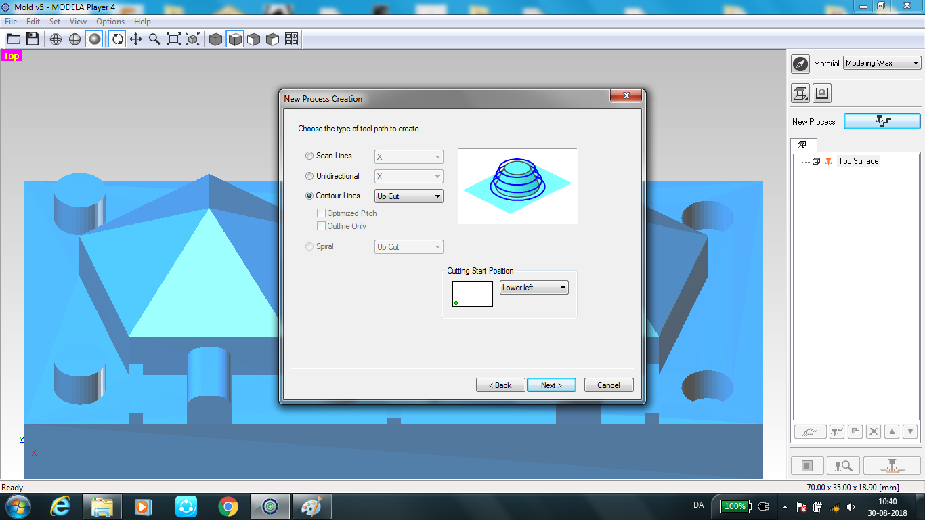
Task: Switch to wireframe globe rendering mode
Action: [56, 39]
